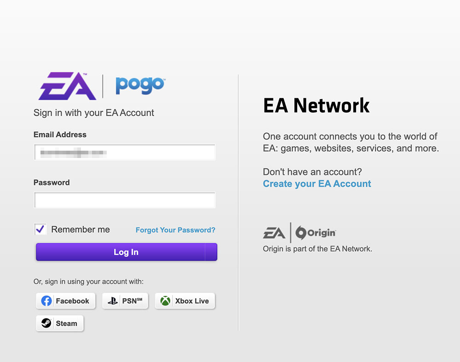Click the purple Log In button

coord(126,252)
